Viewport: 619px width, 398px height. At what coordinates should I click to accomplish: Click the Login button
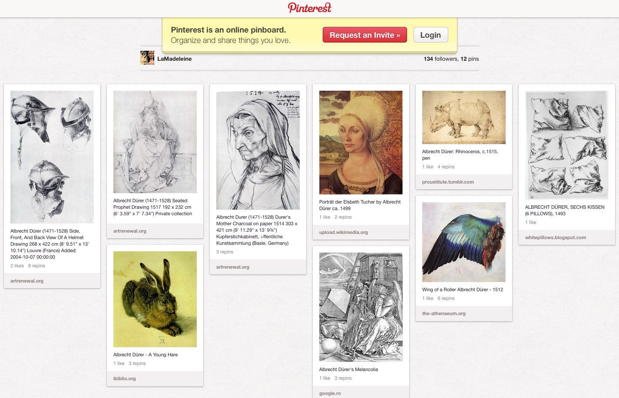click(x=430, y=35)
